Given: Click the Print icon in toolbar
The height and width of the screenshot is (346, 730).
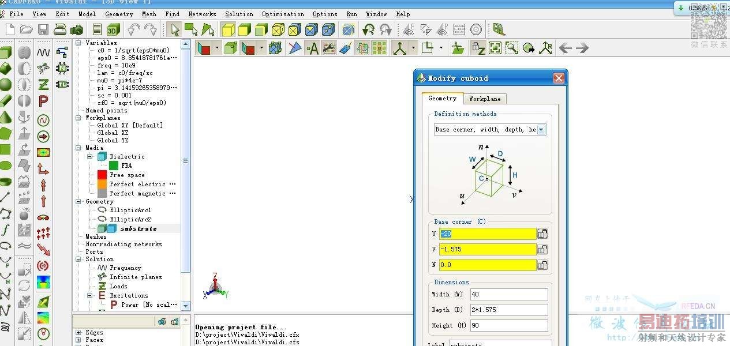Looking at the screenshot, I should click(x=59, y=29).
